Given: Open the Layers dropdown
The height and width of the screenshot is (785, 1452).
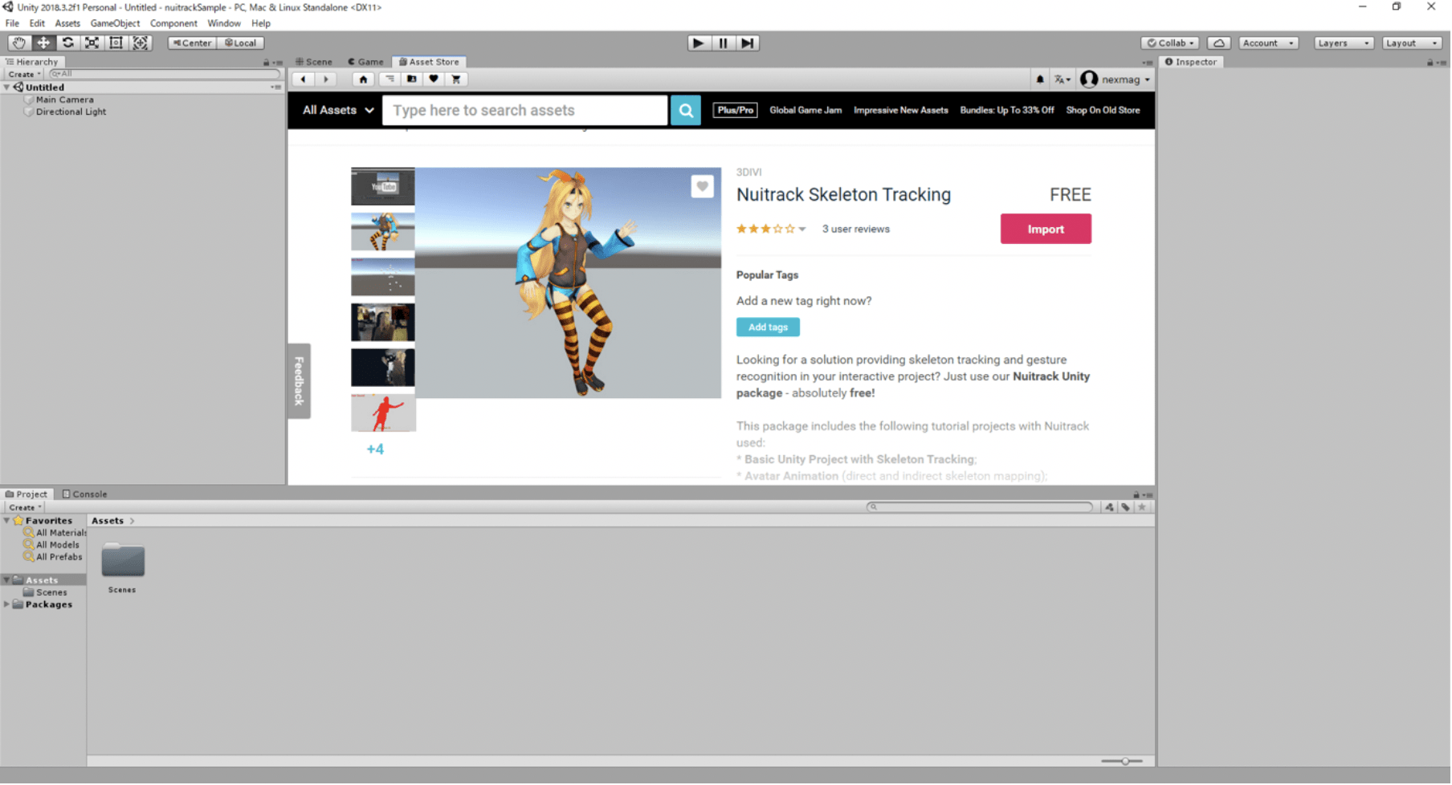Looking at the screenshot, I should 1344,43.
